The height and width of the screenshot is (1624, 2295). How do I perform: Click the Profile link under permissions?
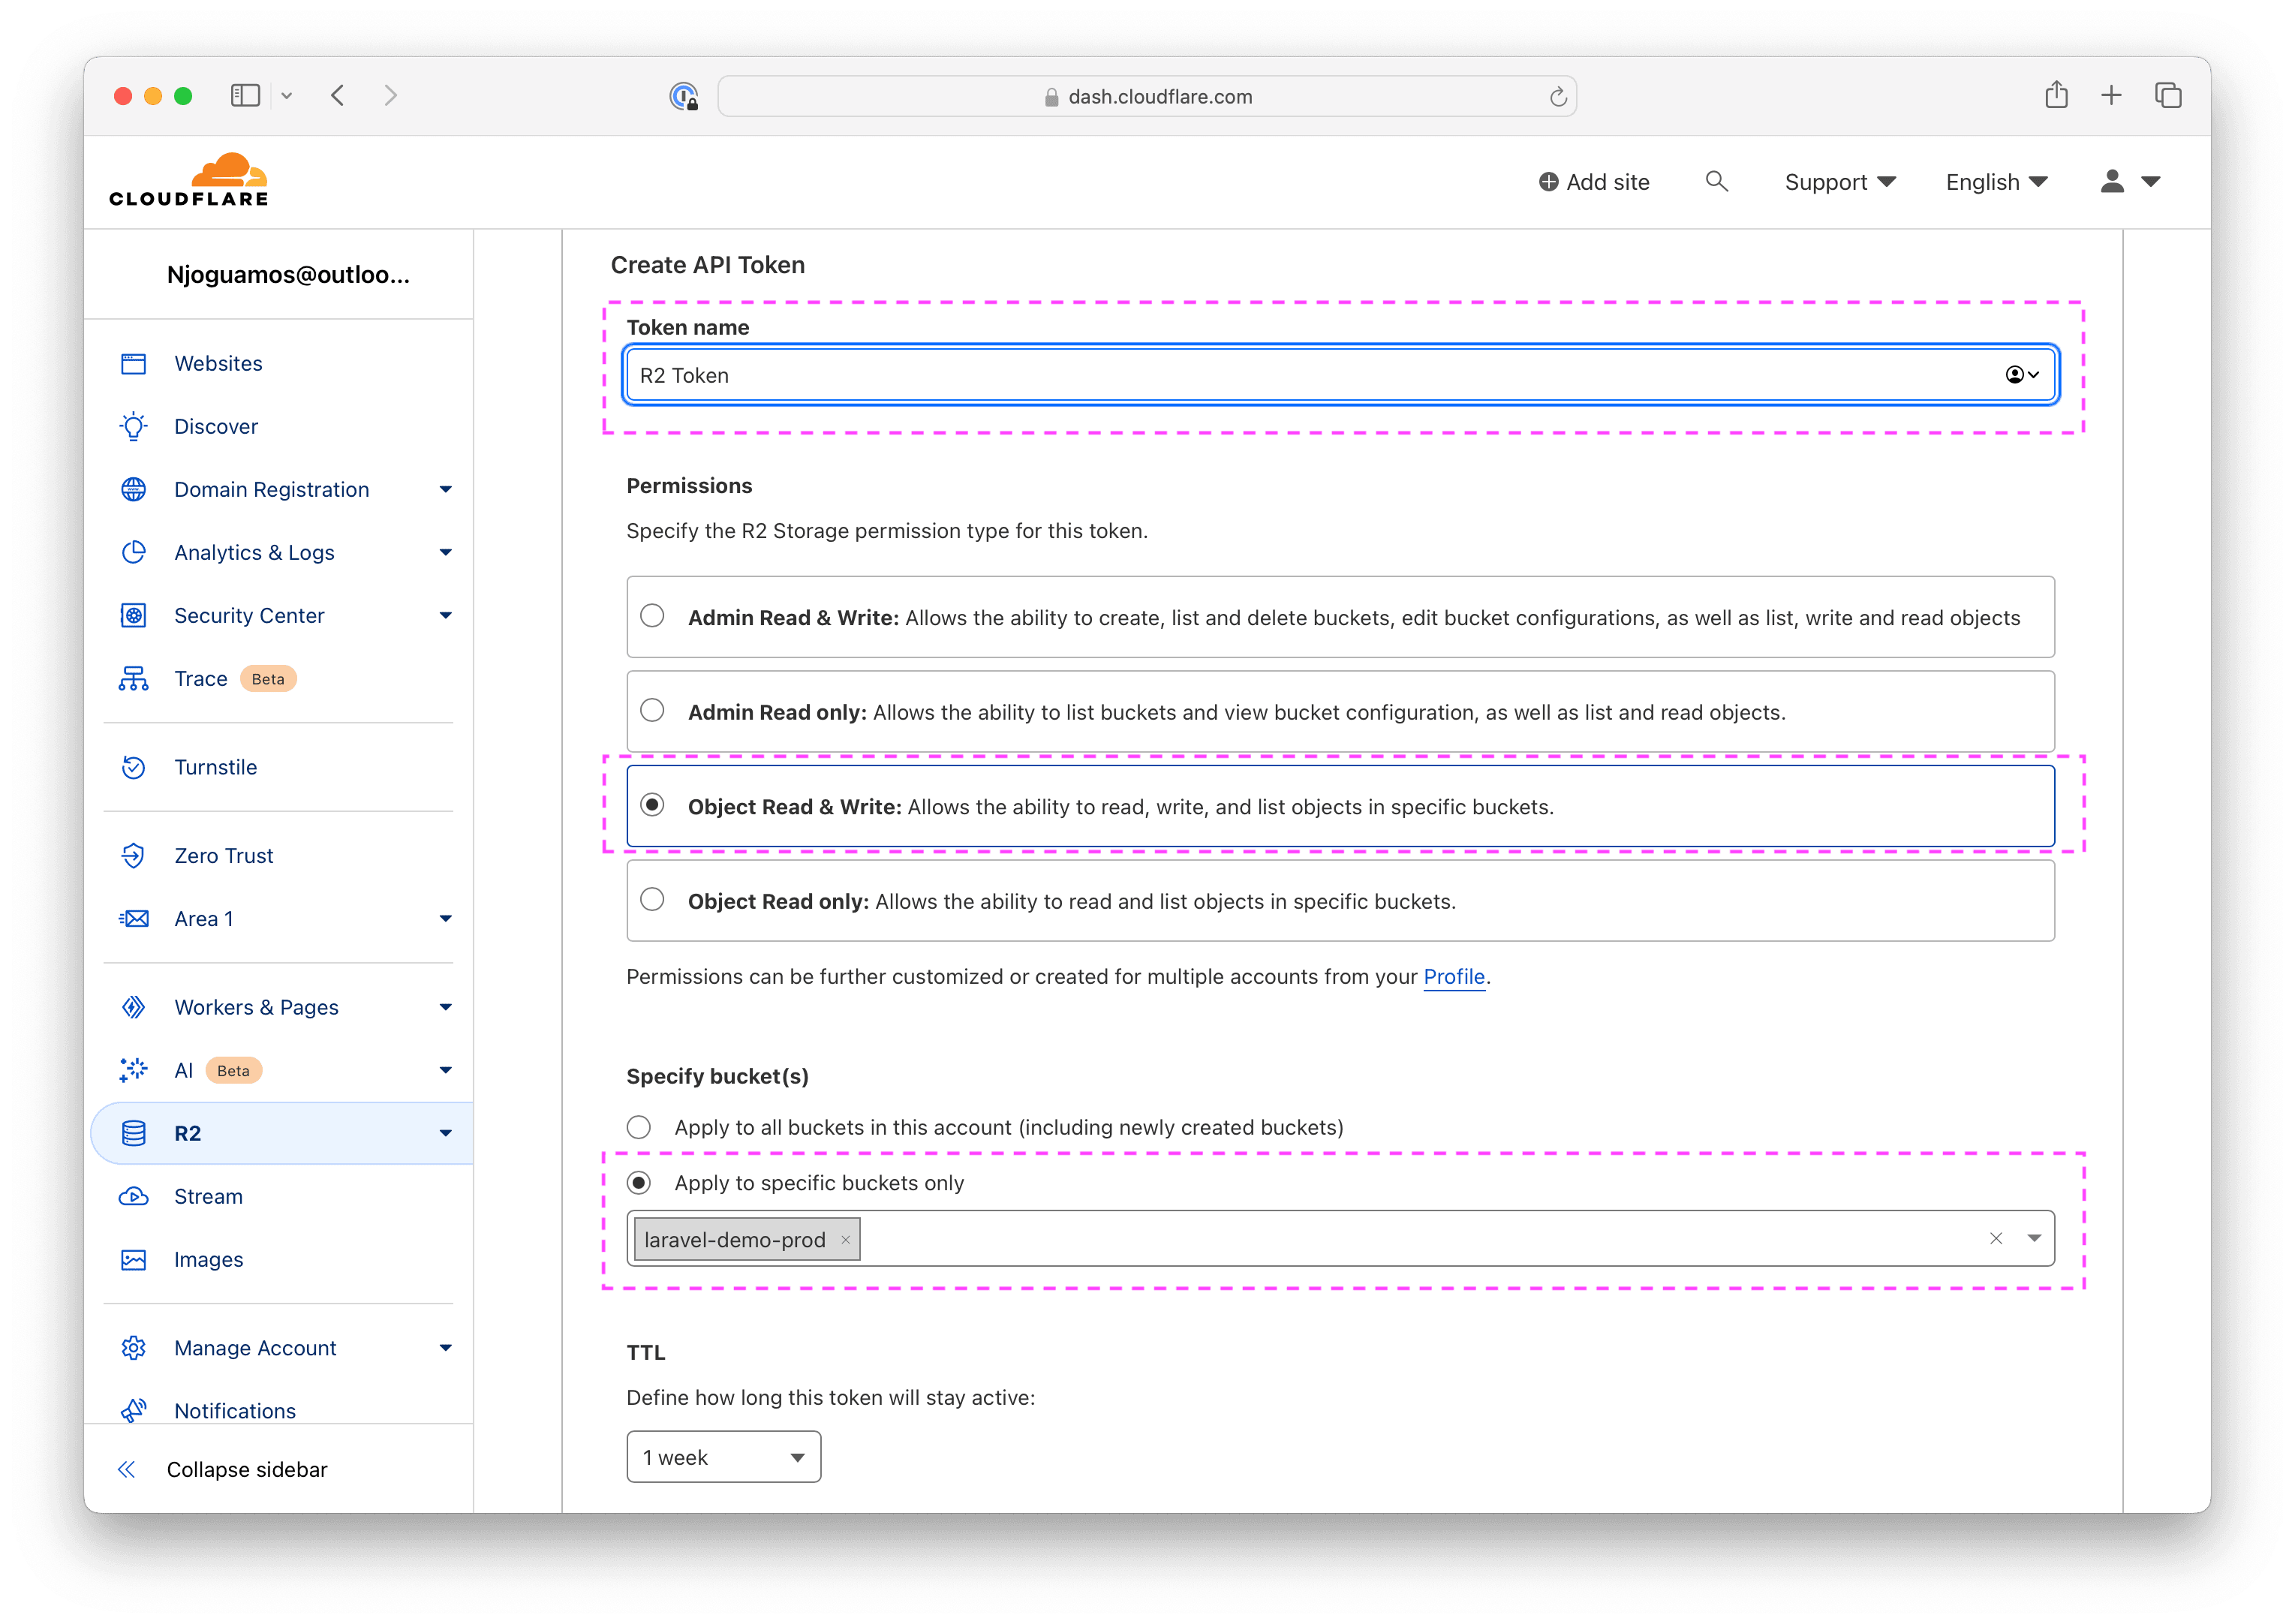click(1454, 977)
